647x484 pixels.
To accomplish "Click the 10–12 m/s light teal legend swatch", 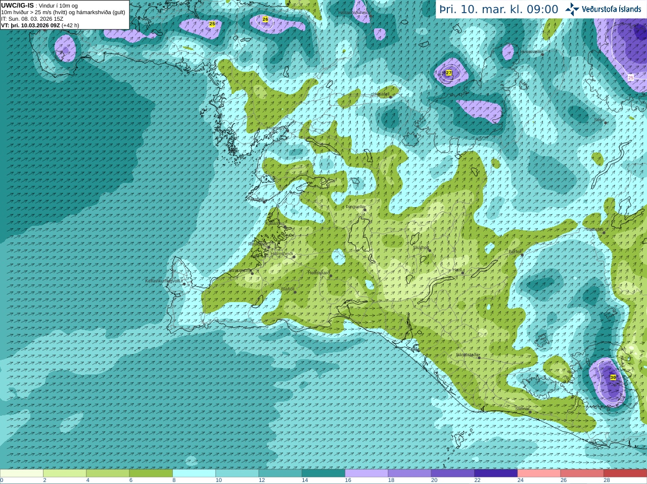I will (x=237, y=473).
